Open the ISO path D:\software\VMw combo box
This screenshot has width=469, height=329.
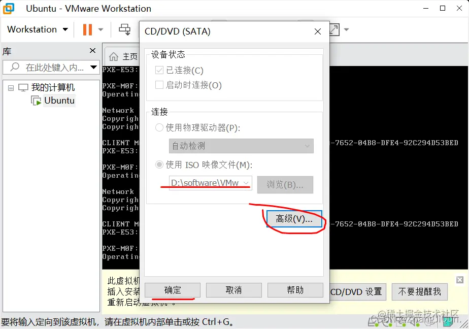pos(211,183)
